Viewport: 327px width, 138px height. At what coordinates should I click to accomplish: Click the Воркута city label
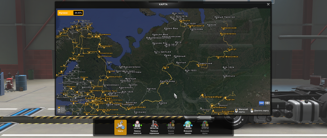[184, 20]
